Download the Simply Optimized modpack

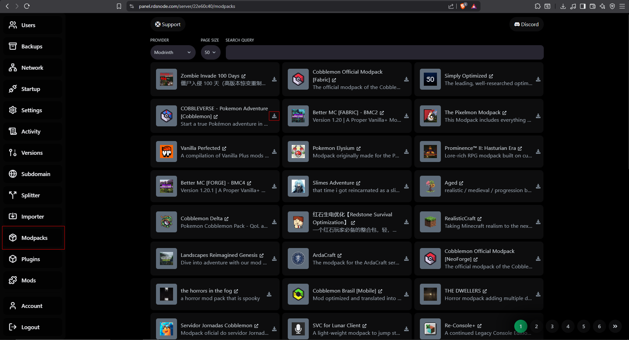(538, 79)
